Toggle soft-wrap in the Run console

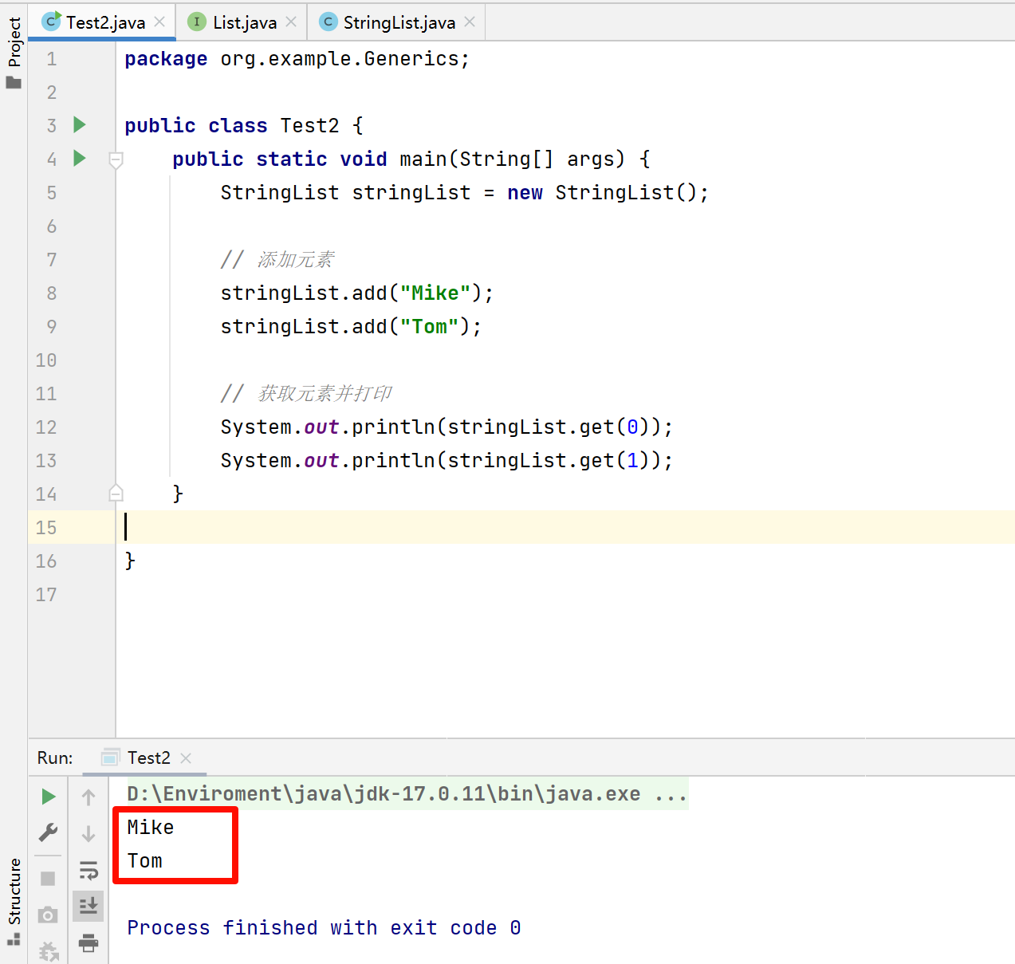(89, 870)
